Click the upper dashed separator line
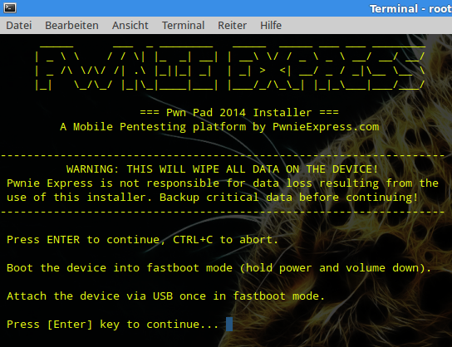Image resolution: width=452 pixels, height=347 pixels. (x=224, y=155)
